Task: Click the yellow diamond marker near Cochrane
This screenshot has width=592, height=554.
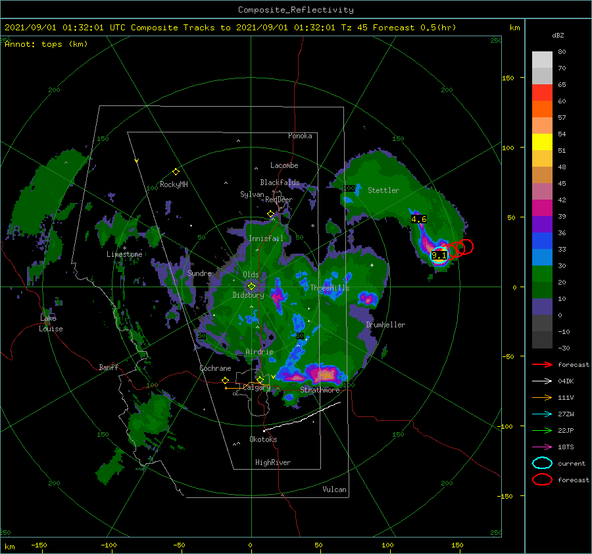Action: [x=226, y=380]
